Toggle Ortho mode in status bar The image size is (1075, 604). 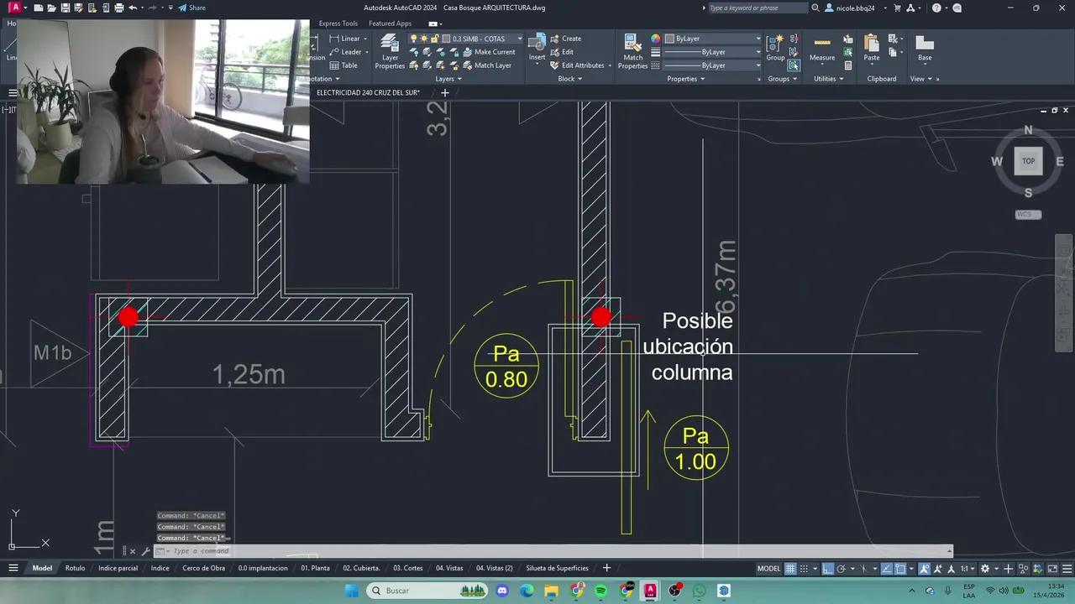[x=827, y=568]
